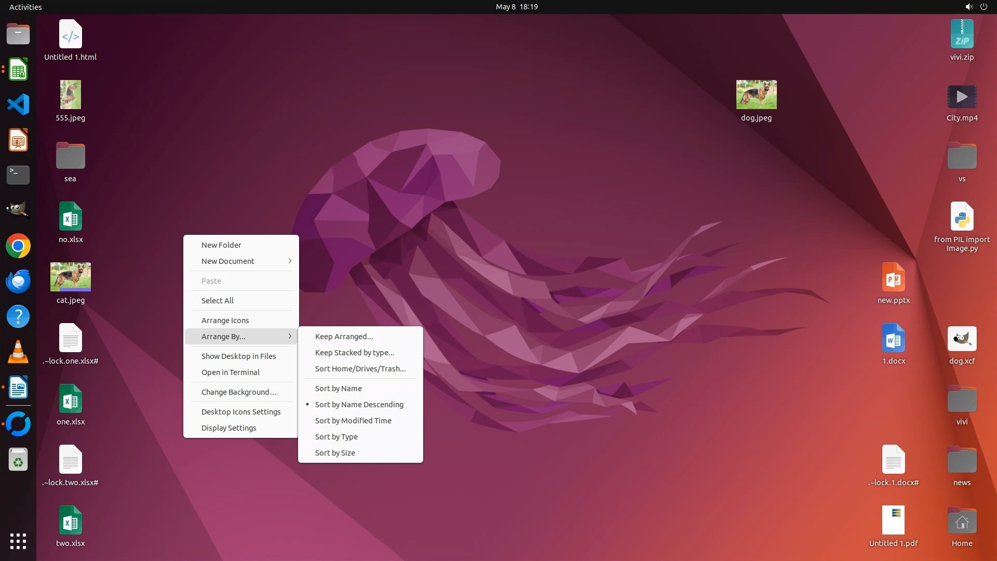The width and height of the screenshot is (997, 561).
Task: Choose Sort by Modified Time
Action: pyautogui.click(x=353, y=421)
